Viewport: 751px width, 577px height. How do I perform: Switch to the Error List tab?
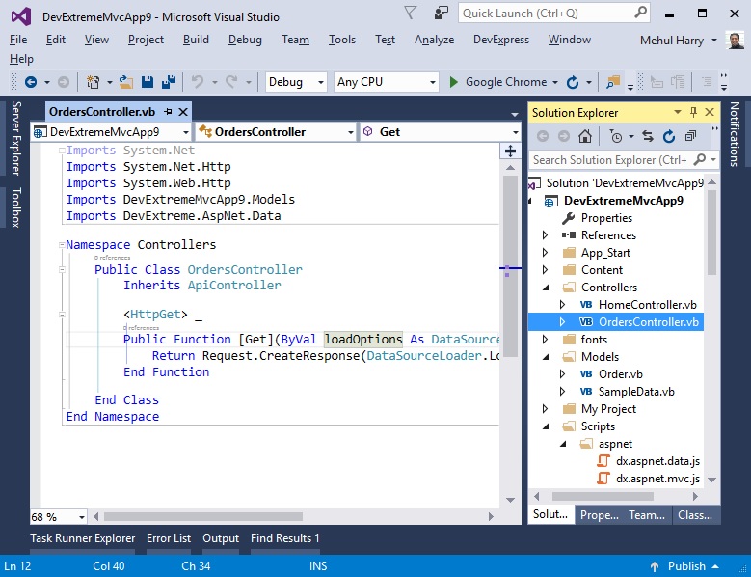point(169,538)
